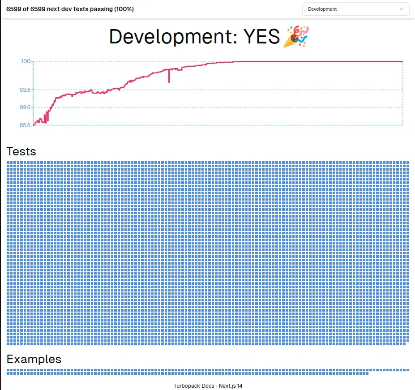Click the dropdown chevron next to Development
Screen dimensions: 415x390
(x=401, y=9)
